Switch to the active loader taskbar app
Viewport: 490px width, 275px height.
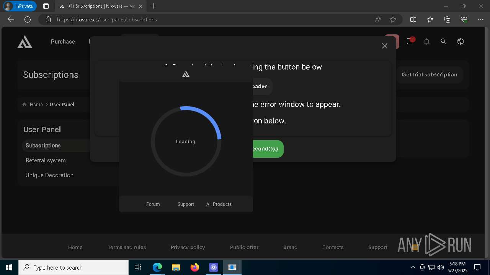click(x=232, y=267)
